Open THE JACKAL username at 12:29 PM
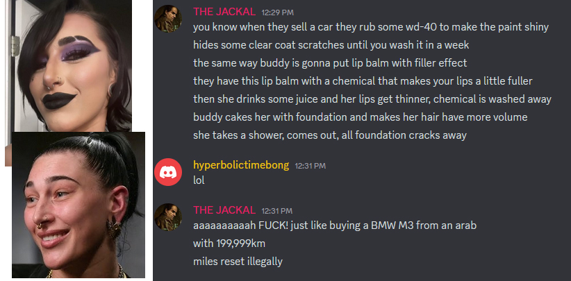 coord(224,12)
